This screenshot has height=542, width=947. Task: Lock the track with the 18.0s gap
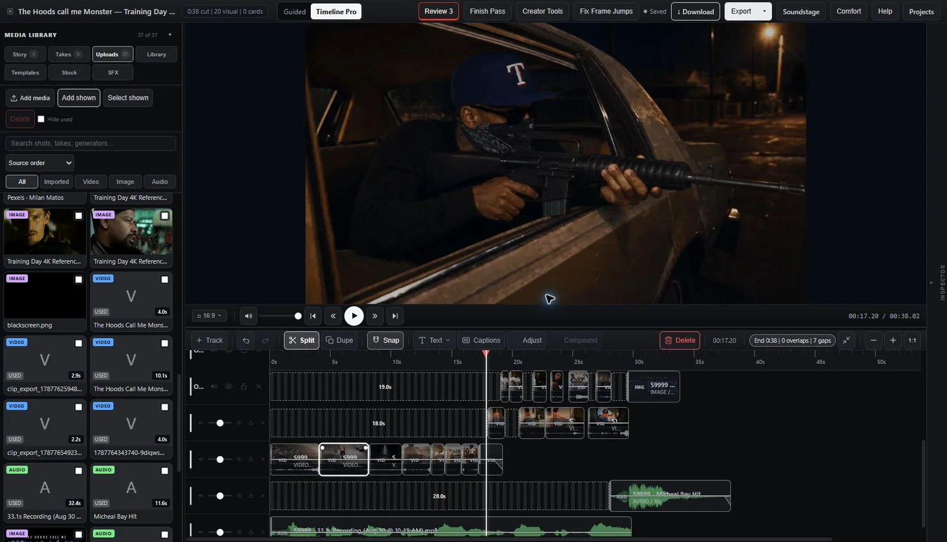coord(251,423)
